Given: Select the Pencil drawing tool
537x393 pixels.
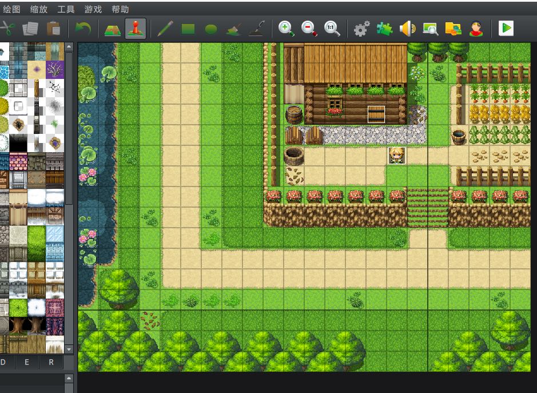Looking at the screenshot, I should tap(165, 29).
